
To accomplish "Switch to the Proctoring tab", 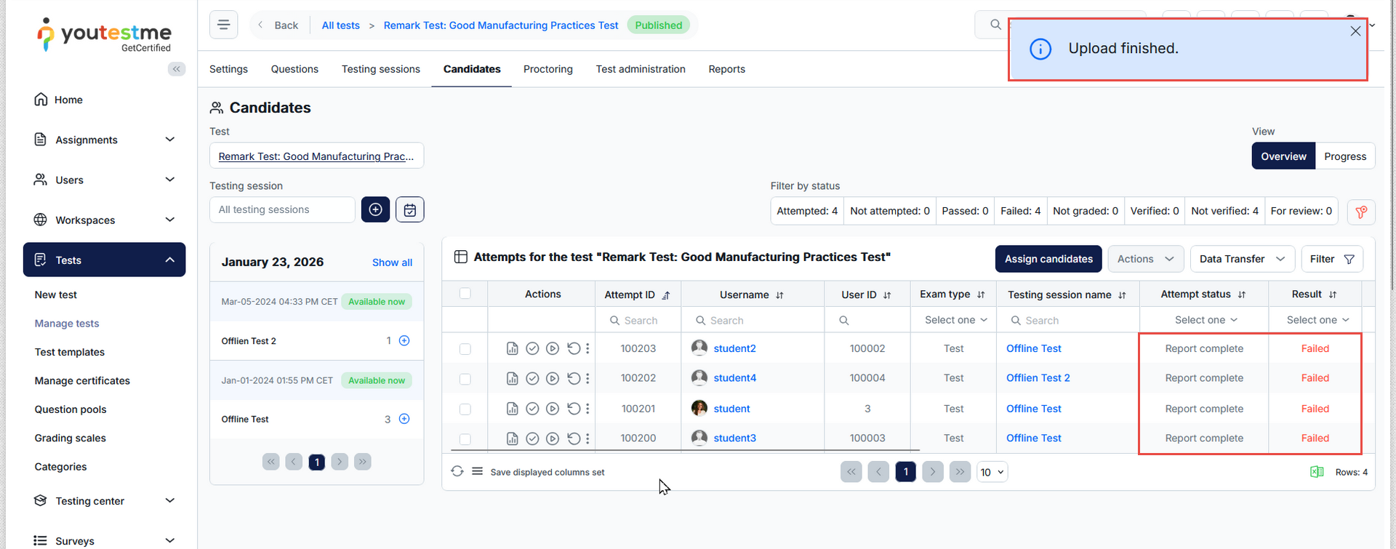I will tap(547, 69).
